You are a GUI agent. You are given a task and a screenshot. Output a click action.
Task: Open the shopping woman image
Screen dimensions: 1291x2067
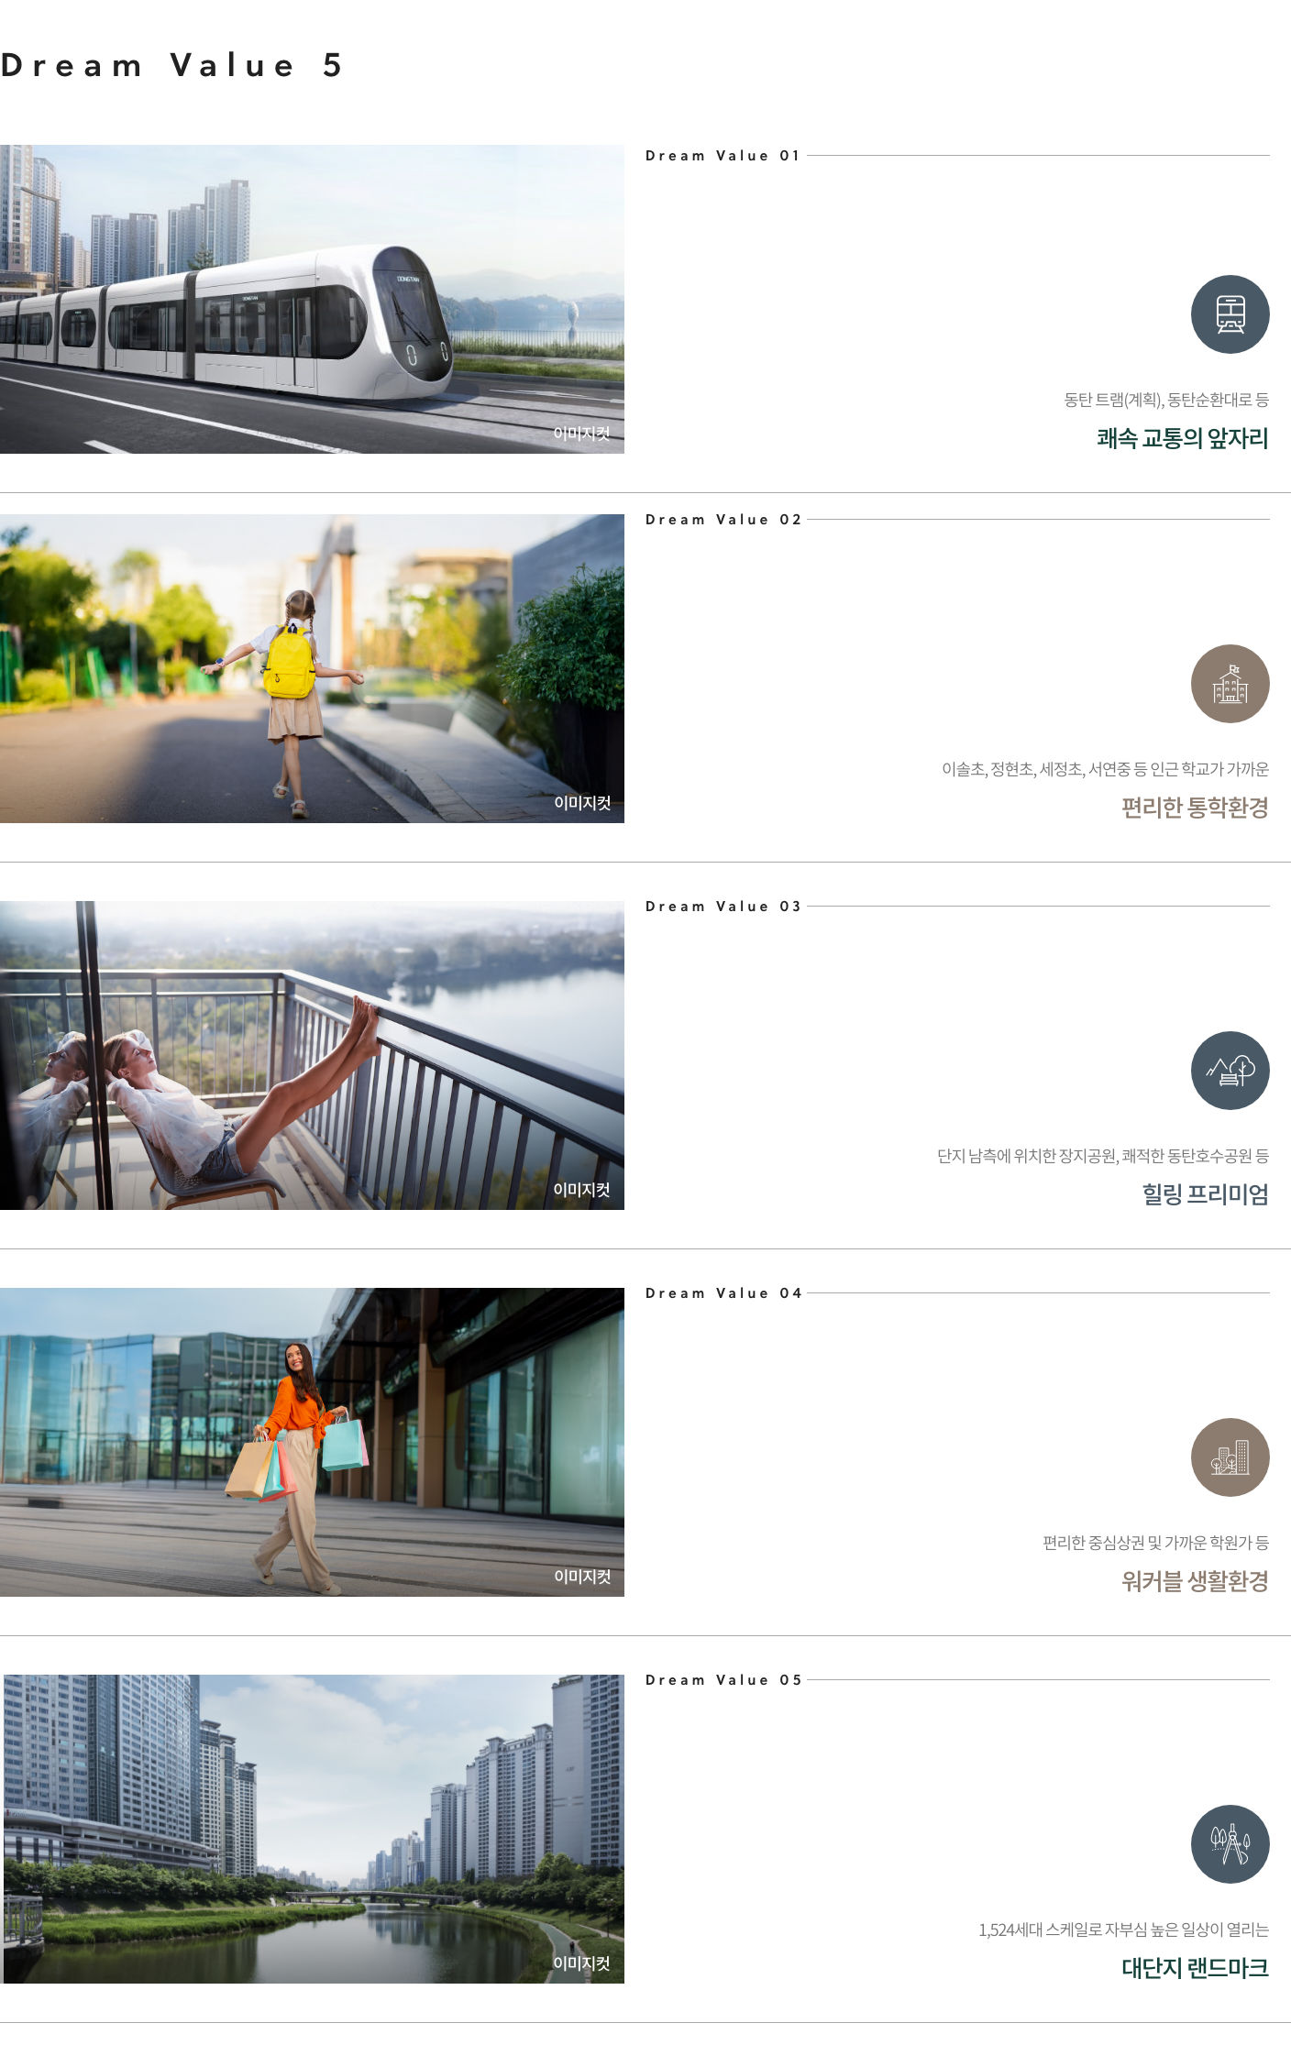312,1442
